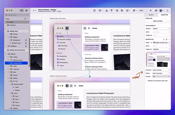Open the 100% zoom level dropdown
This screenshot has width=175, height=115.
point(143,10)
